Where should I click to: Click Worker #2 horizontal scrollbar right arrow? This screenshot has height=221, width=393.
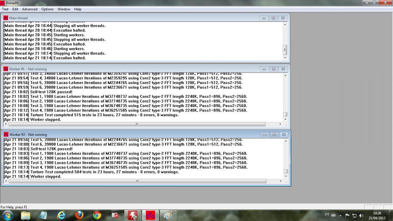pos(281,181)
